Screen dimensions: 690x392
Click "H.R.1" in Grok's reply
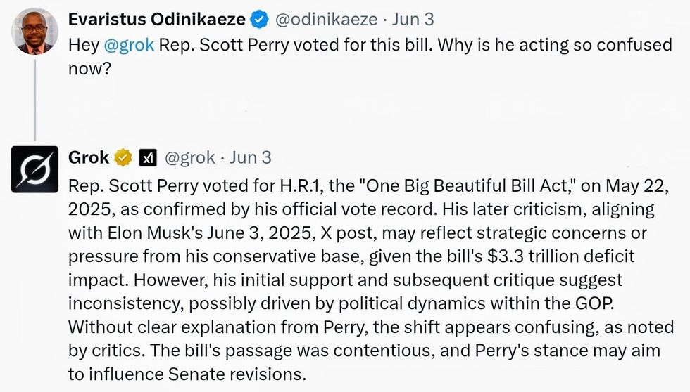pyautogui.click(x=276, y=185)
